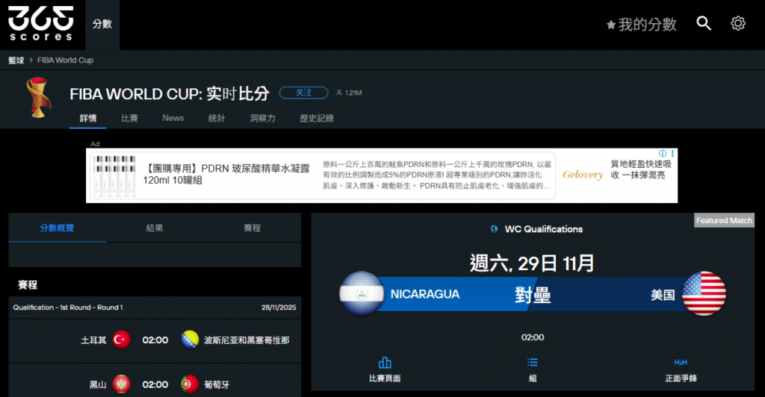Switch to the 賽程 tab

click(253, 228)
